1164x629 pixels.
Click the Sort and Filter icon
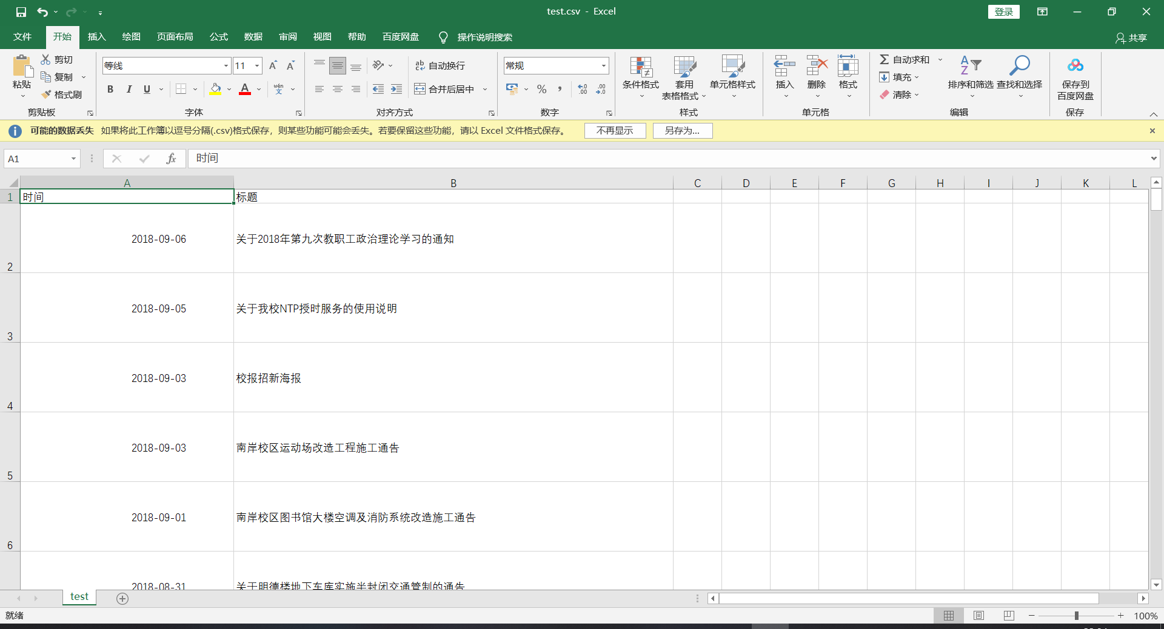pyautogui.click(x=971, y=65)
